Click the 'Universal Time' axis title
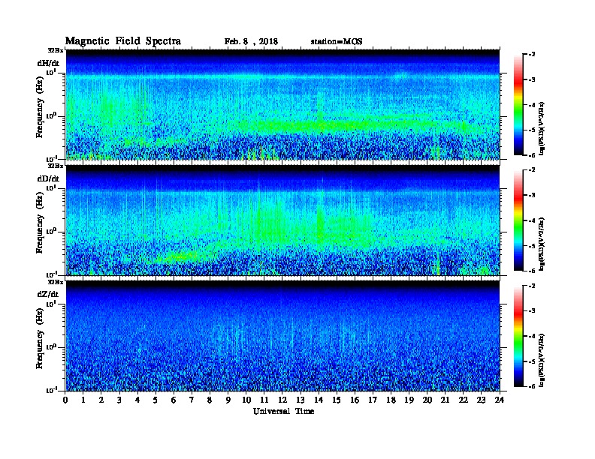 pyautogui.click(x=283, y=411)
